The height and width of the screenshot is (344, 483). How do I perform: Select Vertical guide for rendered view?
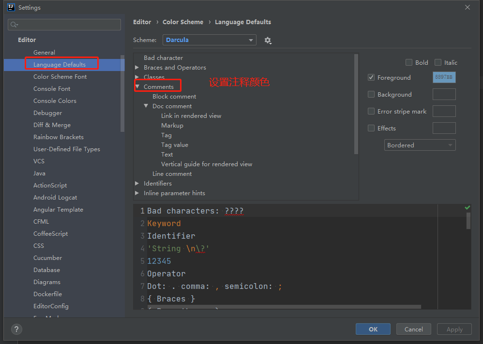206,164
